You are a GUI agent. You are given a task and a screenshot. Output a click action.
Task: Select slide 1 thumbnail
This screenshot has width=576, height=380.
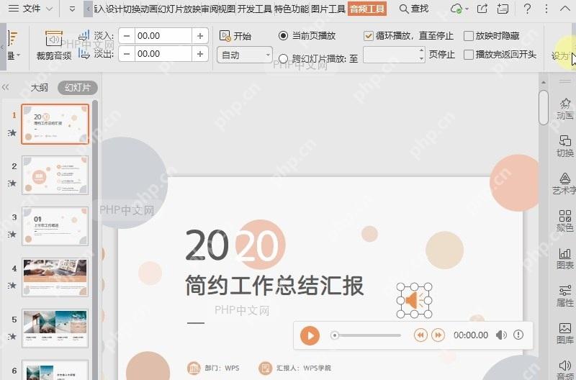point(55,124)
